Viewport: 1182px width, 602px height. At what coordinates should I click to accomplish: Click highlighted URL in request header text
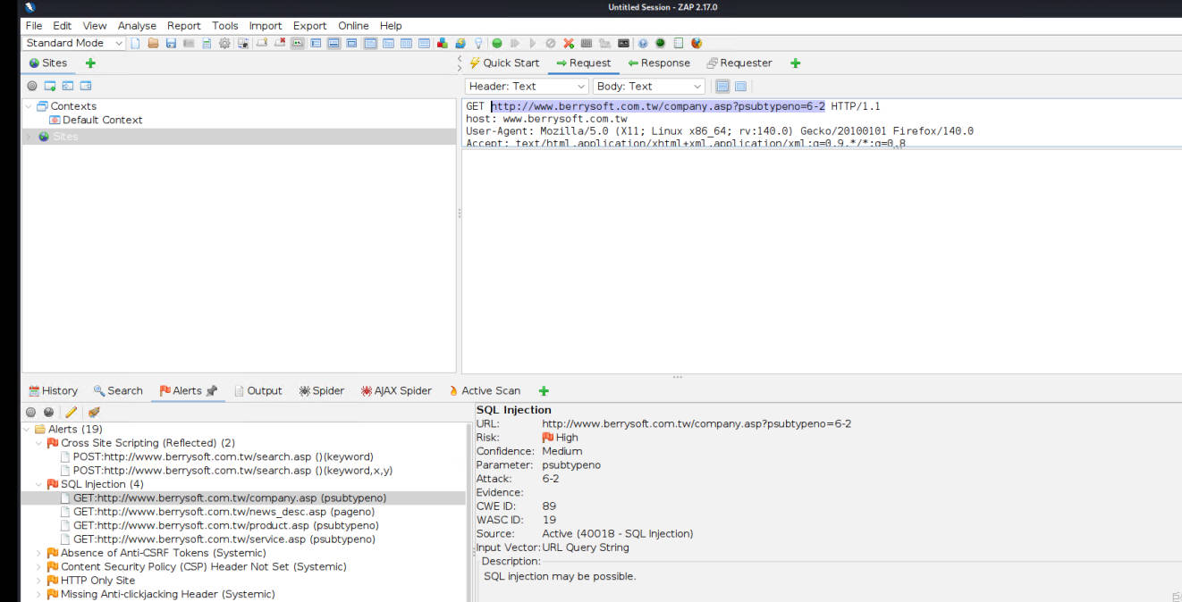[658, 106]
